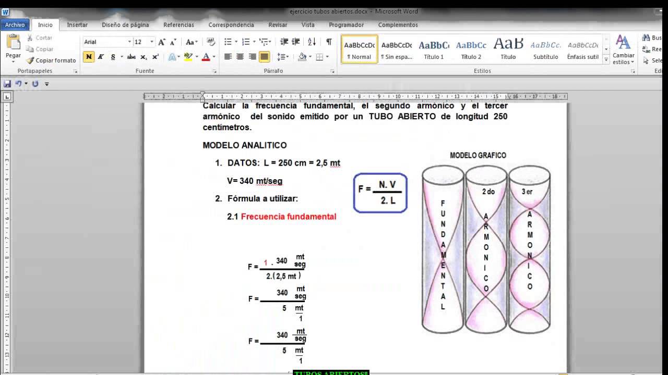Viewport: 668px width, 375px height.
Task: Customize quick access toolbar dropdown
Action: click(x=46, y=83)
